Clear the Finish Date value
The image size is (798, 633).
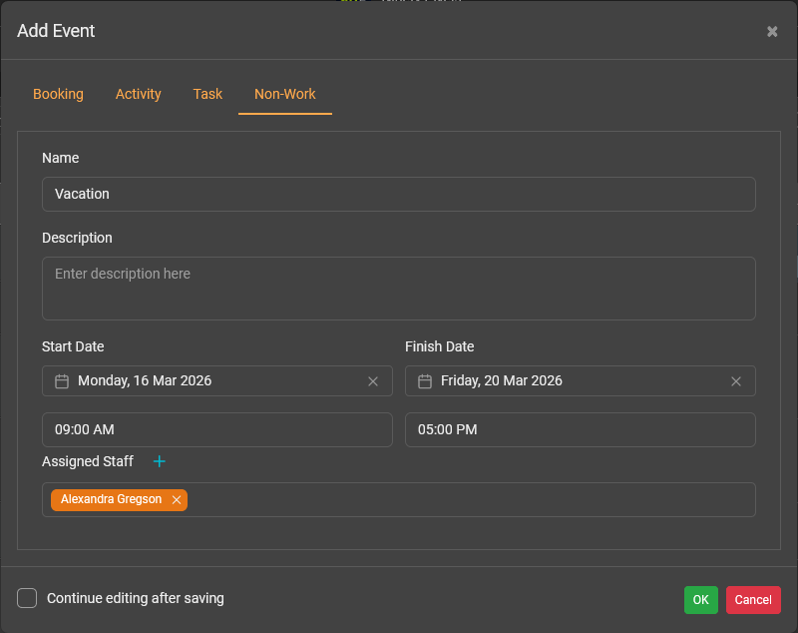(x=736, y=381)
